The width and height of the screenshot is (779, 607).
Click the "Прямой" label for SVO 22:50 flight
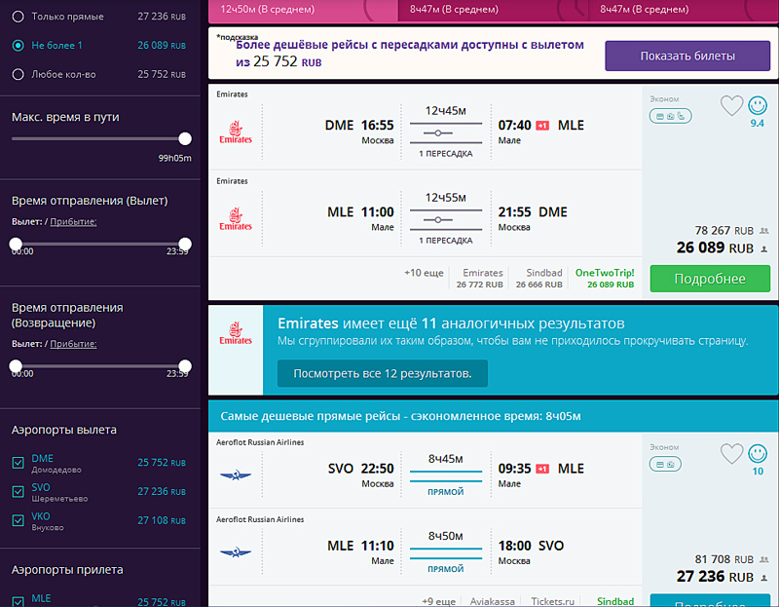point(446,492)
